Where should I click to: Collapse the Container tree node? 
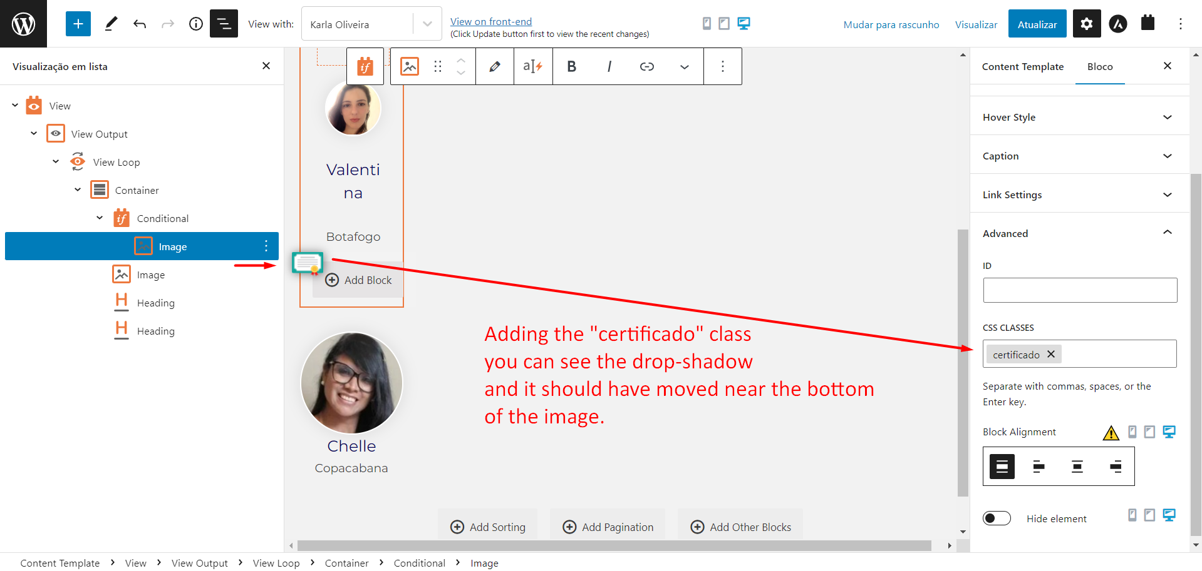pos(78,189)
